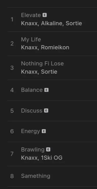Click track number 4 in the list
Screen dimensions: 97x189
[12, 90]
